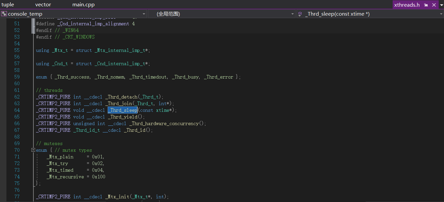Click _Cnd_internal_imp_t on line 57
The width and height of the screenshot is (444, 202).
coord(120,64)
